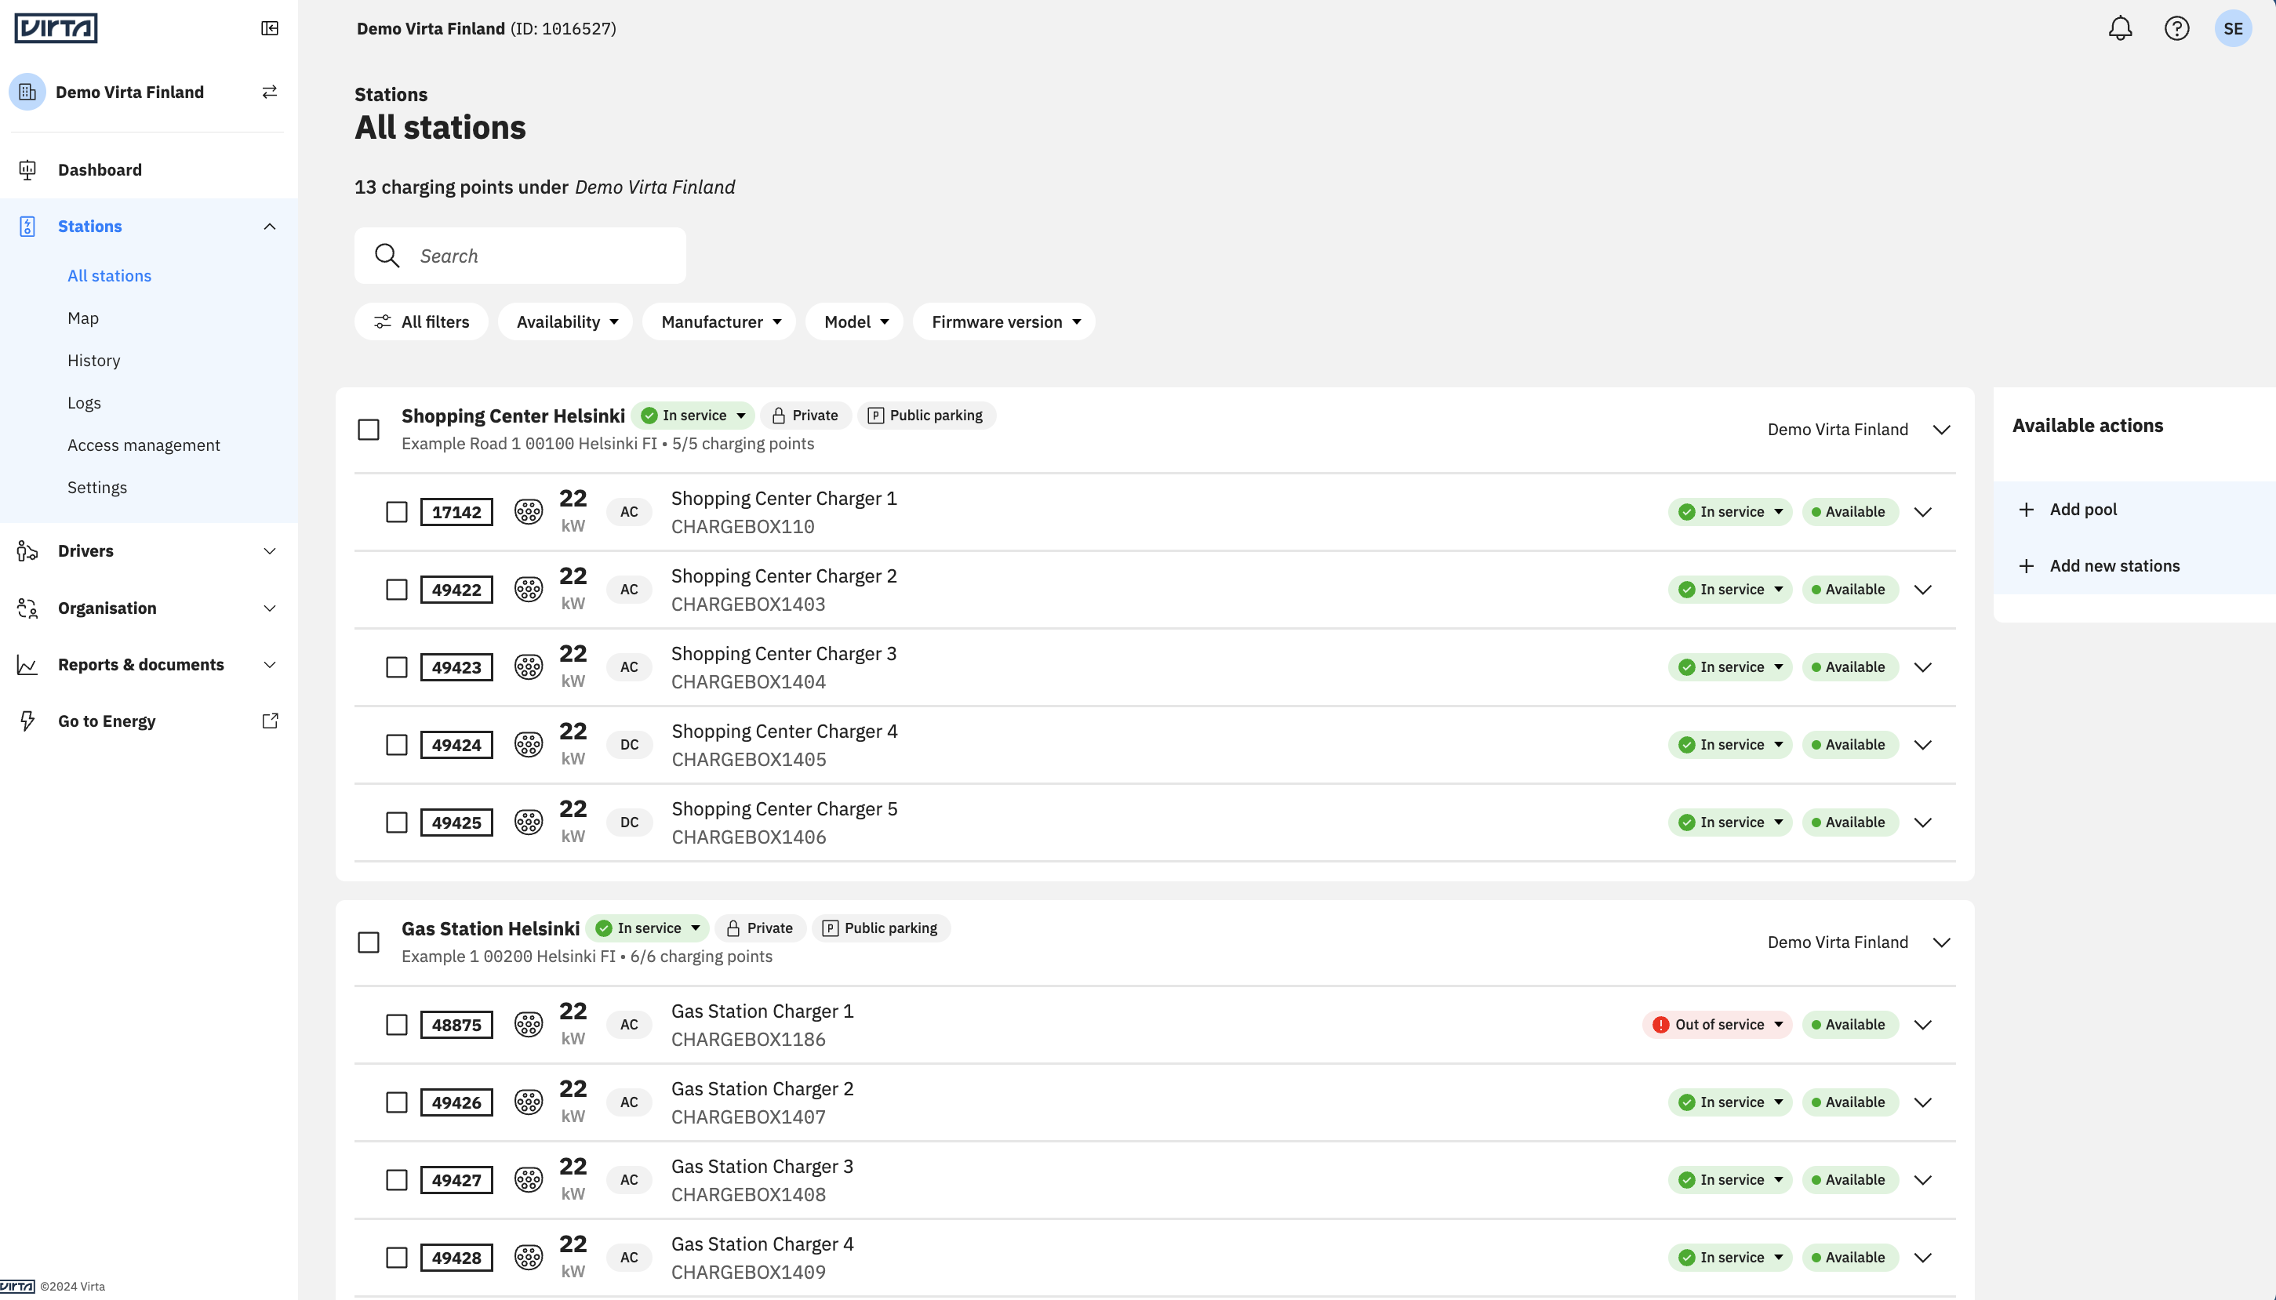The image size is (2276, 1300).
Task: Change Out of service status for Gas Station Charger 1
Action: coord(1717,1025)
